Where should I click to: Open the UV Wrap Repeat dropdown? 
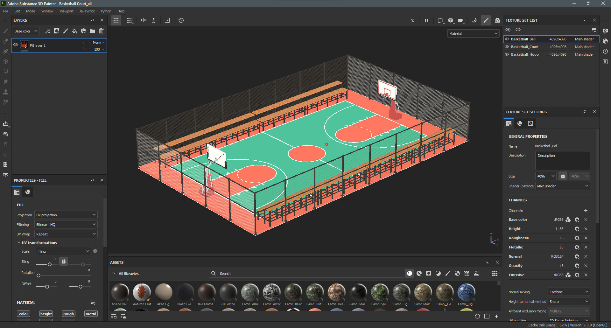(66, 234)
